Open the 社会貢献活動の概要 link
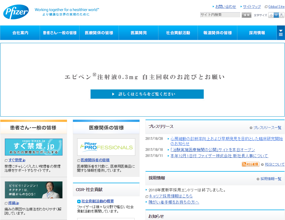 (x=98, y=201)
